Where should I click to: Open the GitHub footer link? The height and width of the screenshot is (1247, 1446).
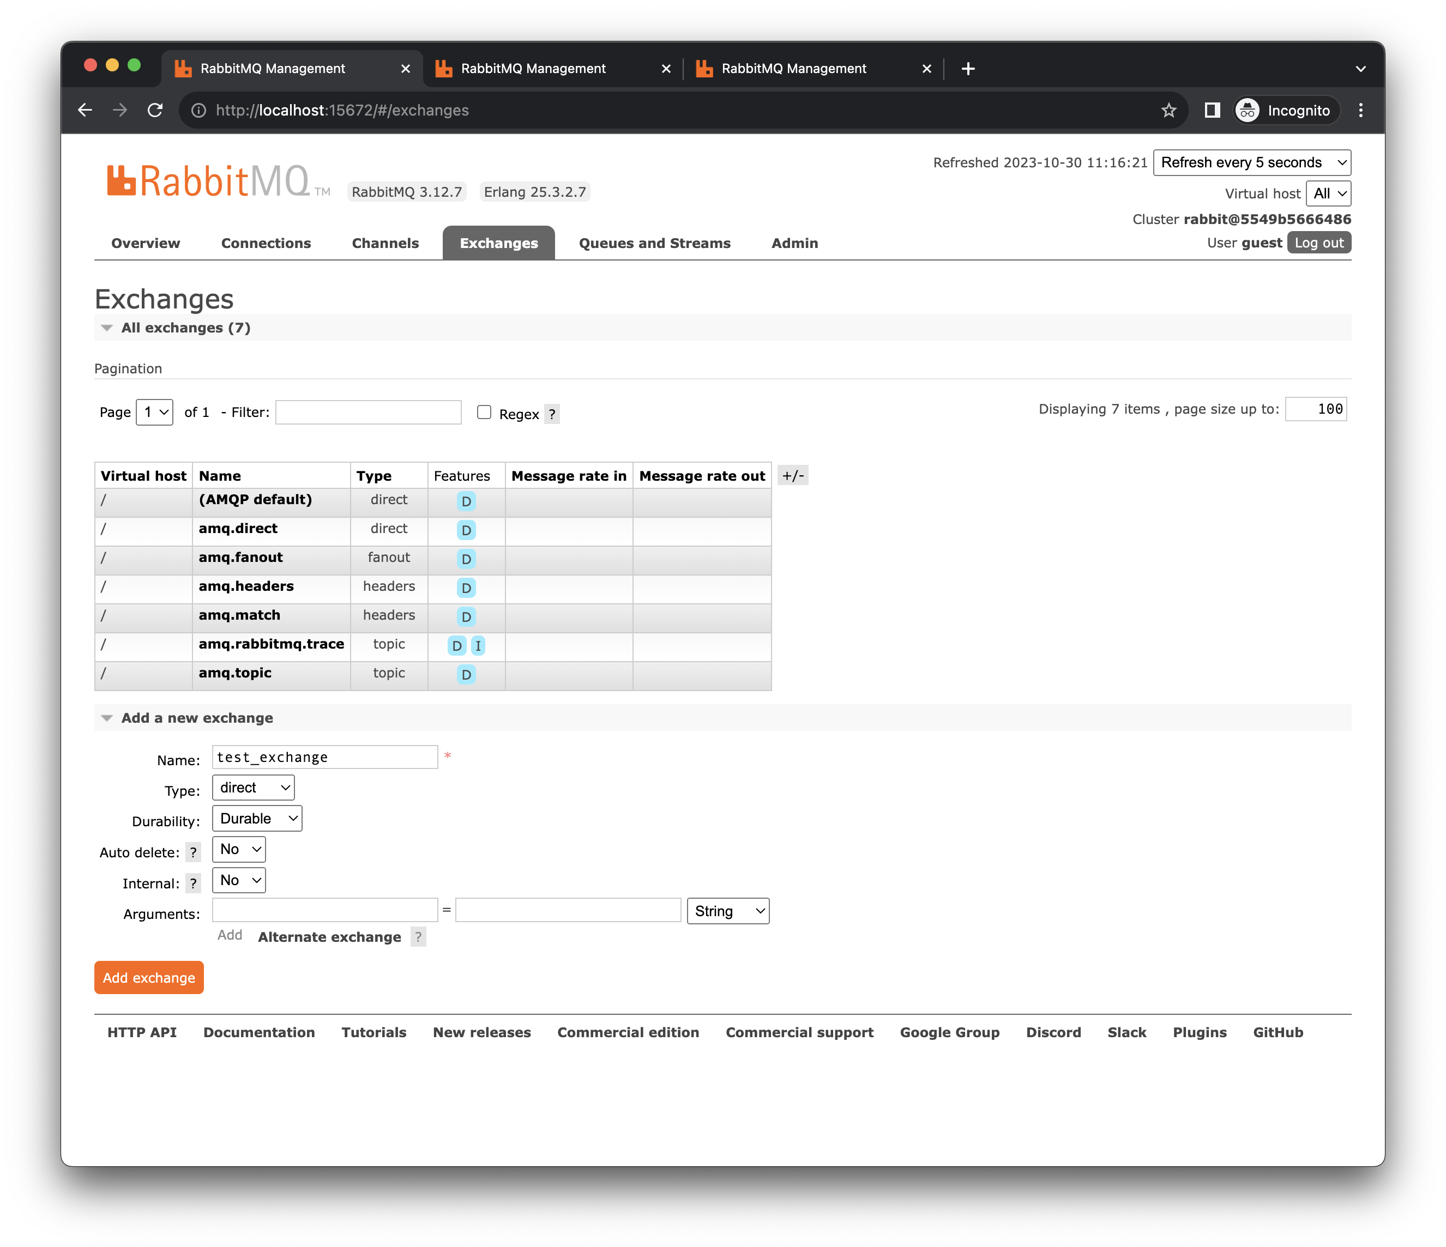(1278, 1033)
